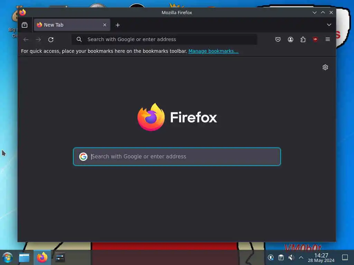Personalize new tab via gear icon
354x265 pixels.
(325, 67)
